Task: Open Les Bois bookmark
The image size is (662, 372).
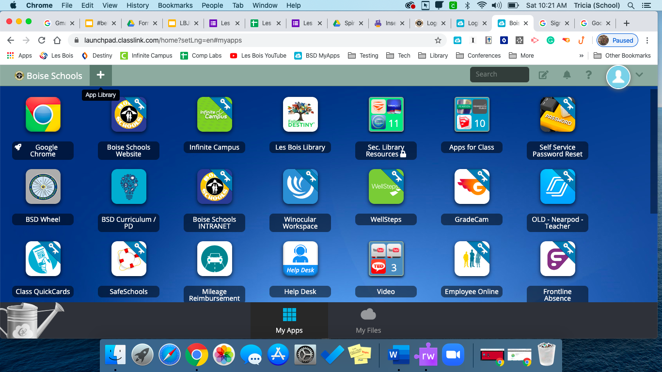Action: [x=56, y=56]
